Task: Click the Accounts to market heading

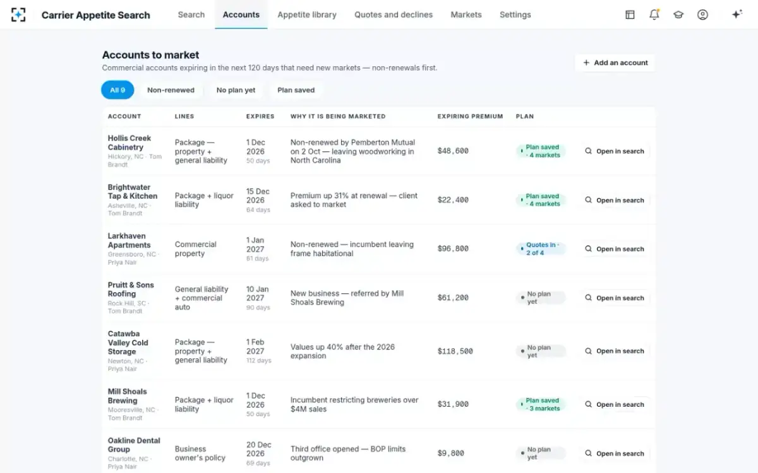Action: (x=151, y=55)
